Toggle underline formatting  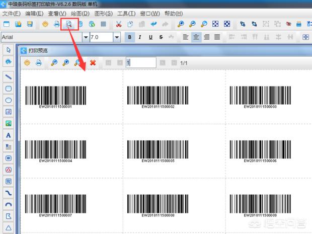[x=150, y=37]
